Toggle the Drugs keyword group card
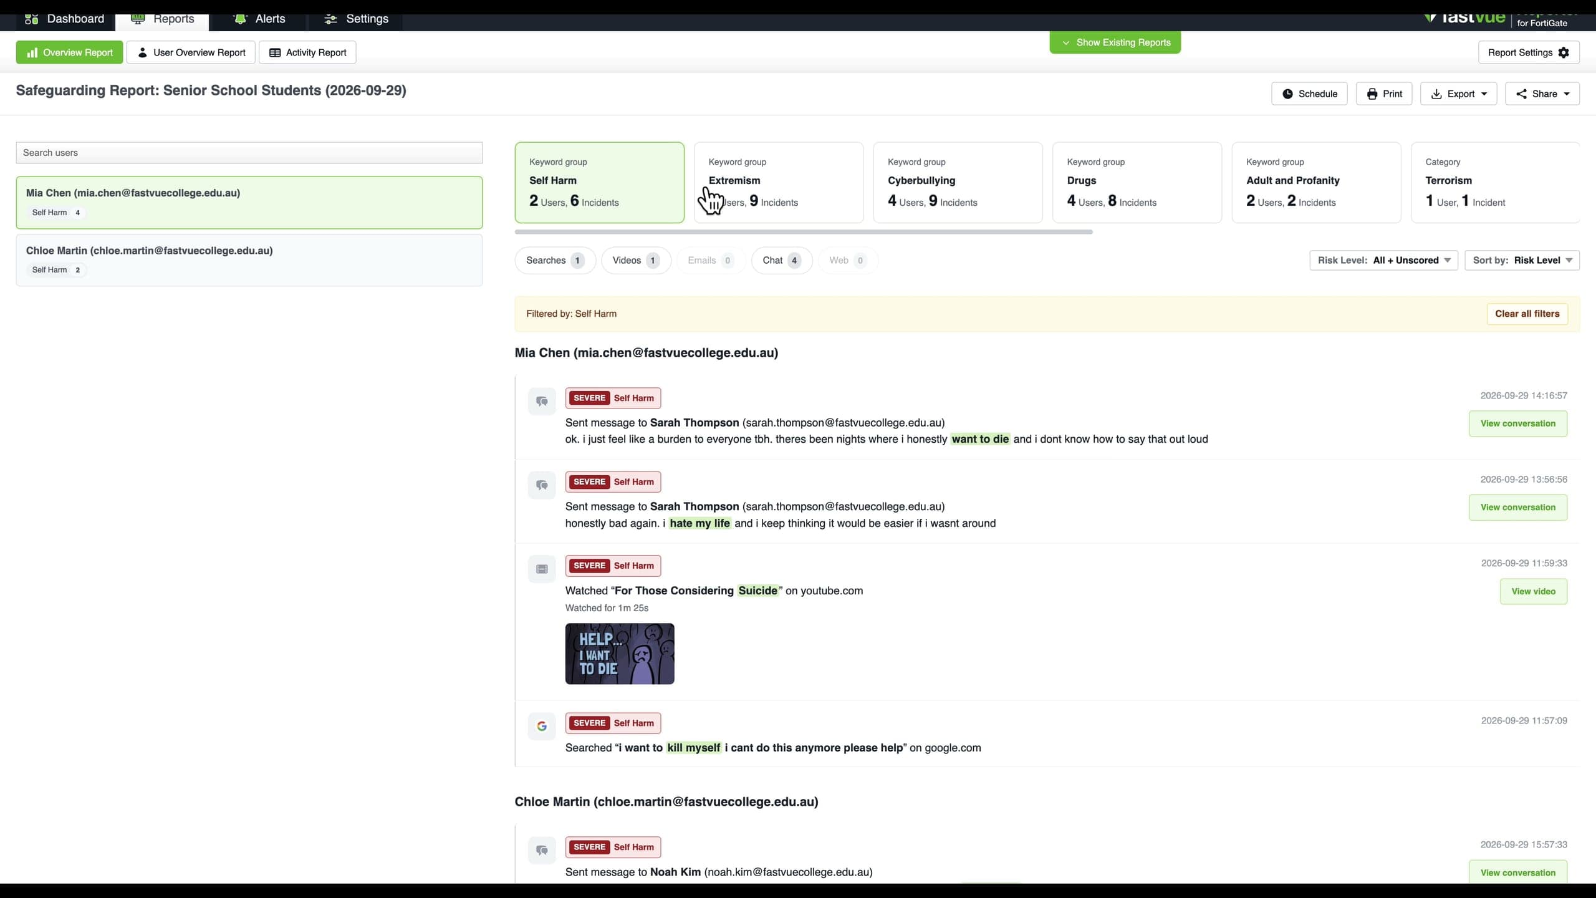 [x=1137, y=183]
